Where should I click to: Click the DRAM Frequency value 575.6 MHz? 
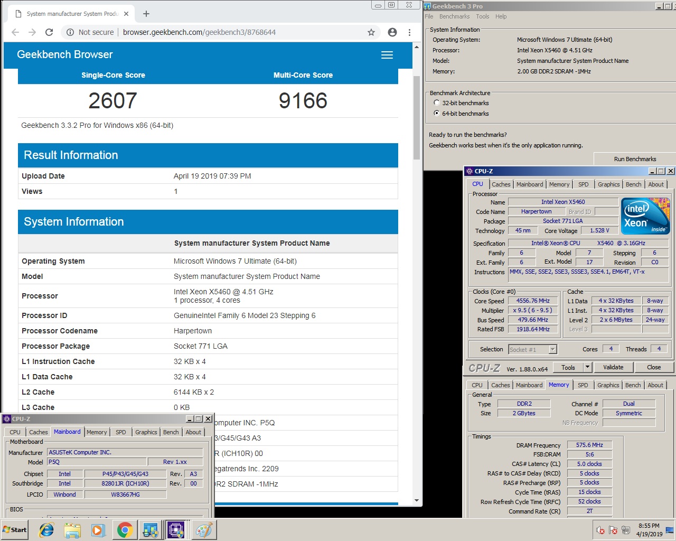[589, 445]
